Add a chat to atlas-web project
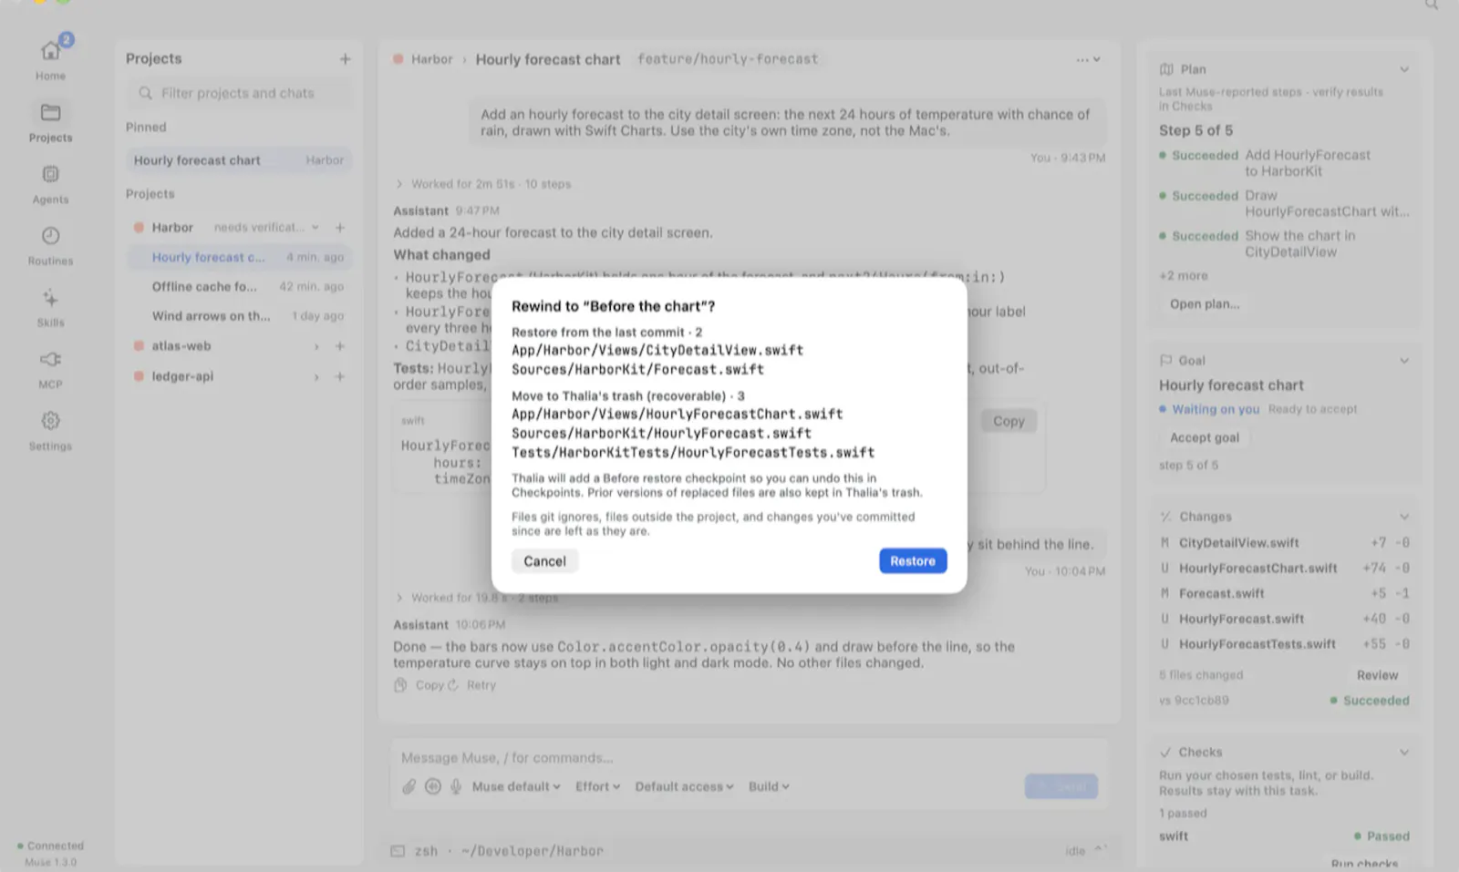The width and height of the screenshot is (1459, 872). coord(339,346)
